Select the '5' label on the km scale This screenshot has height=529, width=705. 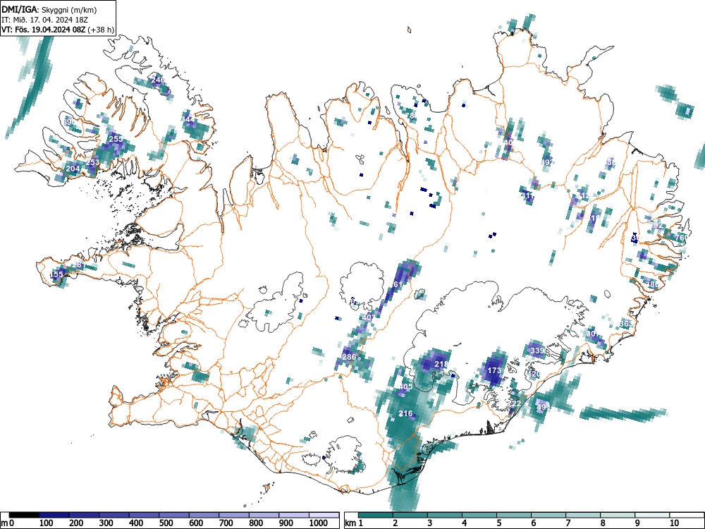coord(499,523)
